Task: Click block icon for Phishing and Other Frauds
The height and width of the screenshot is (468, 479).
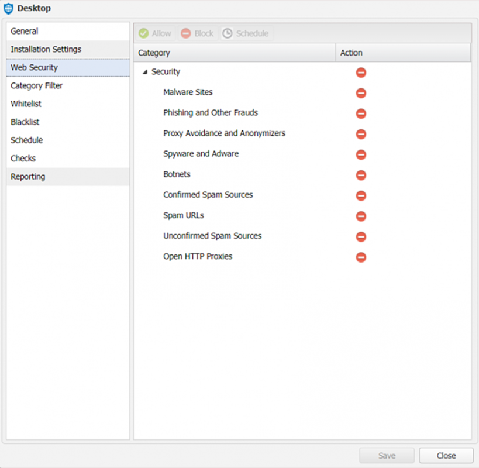Action: [361, 113]
